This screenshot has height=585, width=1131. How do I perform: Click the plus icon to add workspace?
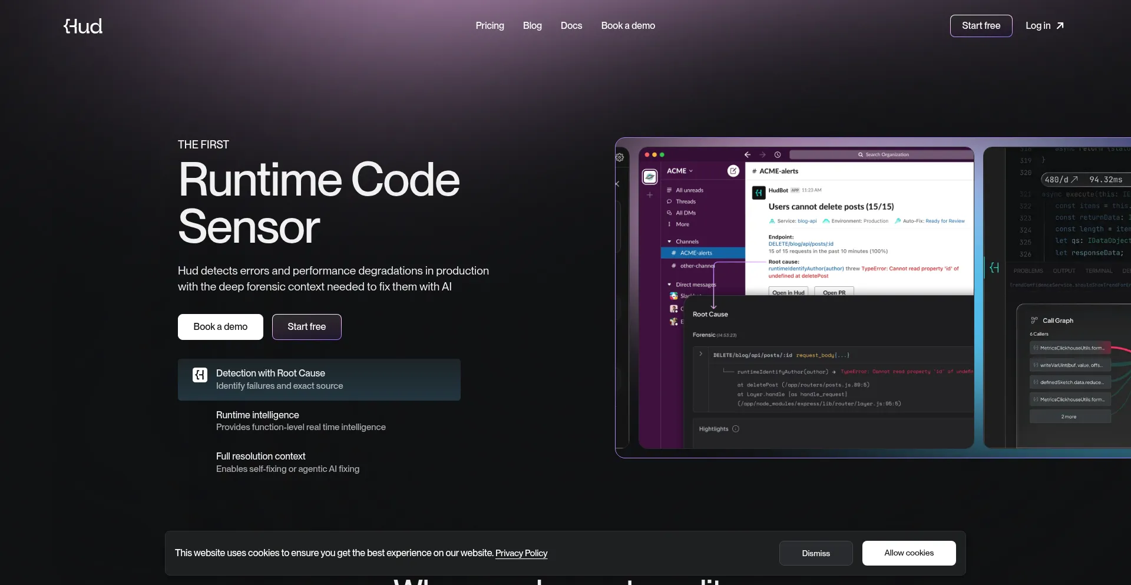tap(650, 195)
